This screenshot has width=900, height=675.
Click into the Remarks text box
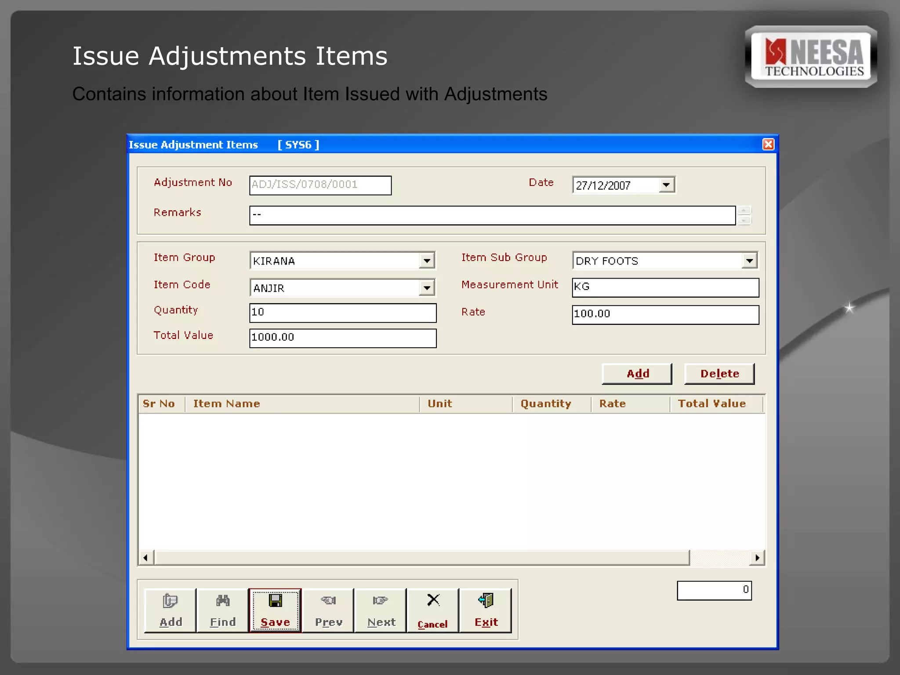pos(492,215)
